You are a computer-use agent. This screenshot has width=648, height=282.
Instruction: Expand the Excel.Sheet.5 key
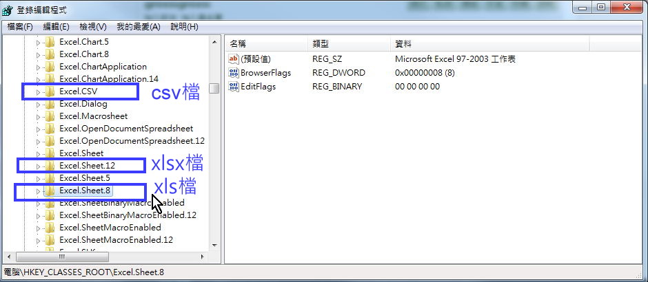click(x=39, y=179)
